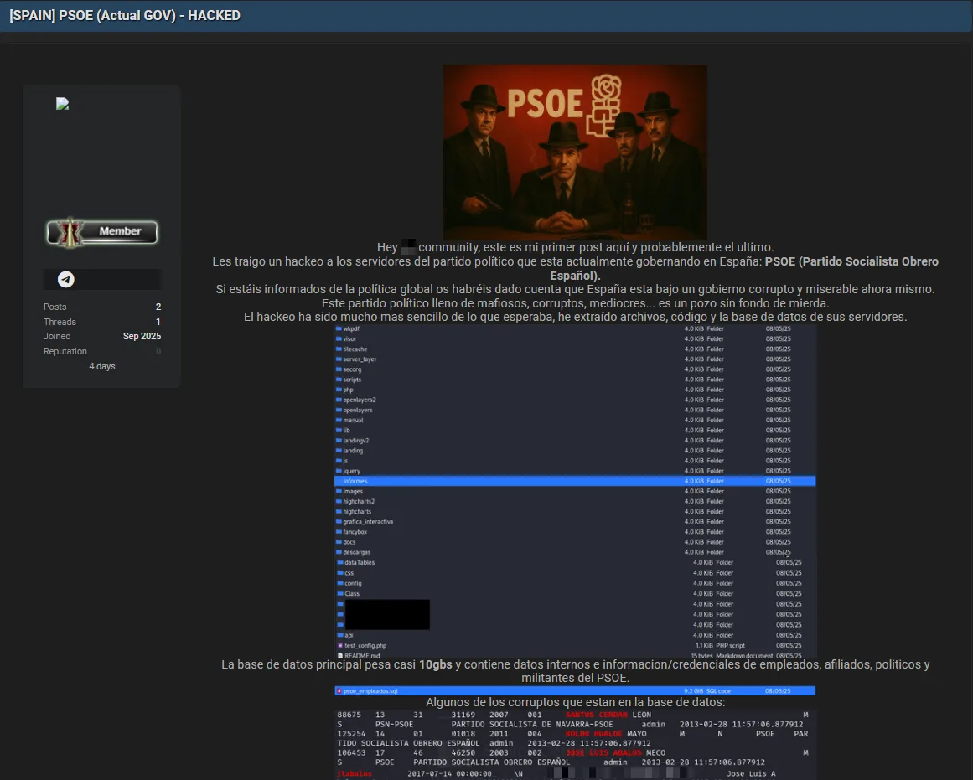Click the test_config.php file icon
The image size is (973, 780).
[340, 646]
